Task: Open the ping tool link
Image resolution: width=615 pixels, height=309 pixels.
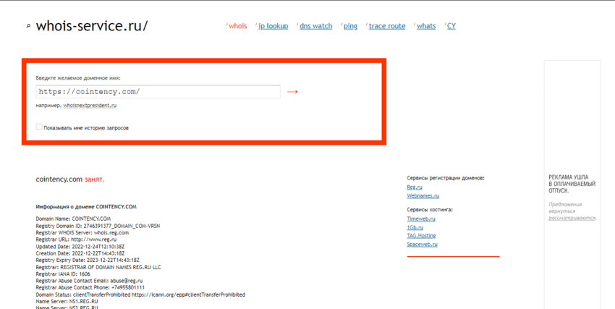Action: [x=350, y=26]
